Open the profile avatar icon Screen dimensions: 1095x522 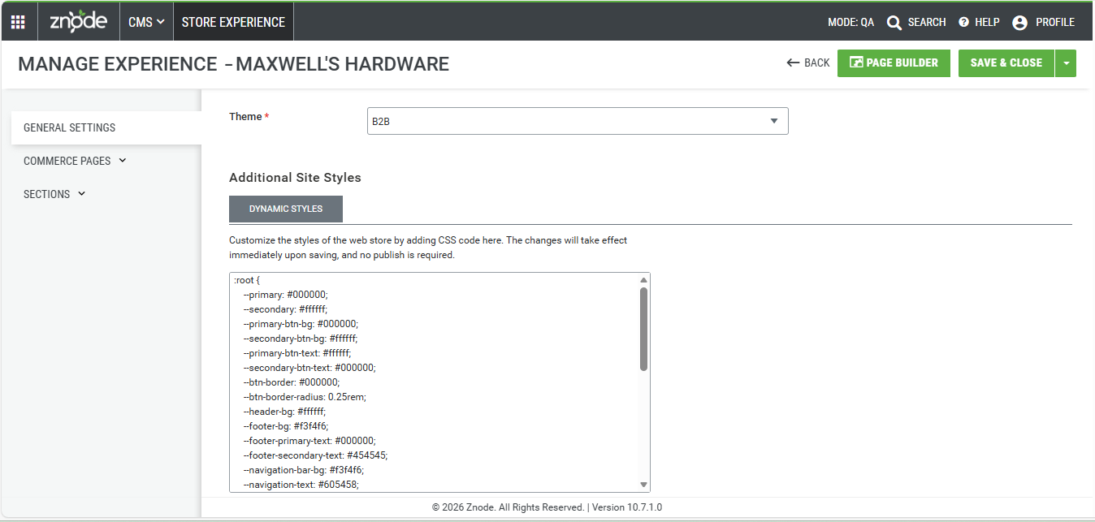pos(1020,23)
